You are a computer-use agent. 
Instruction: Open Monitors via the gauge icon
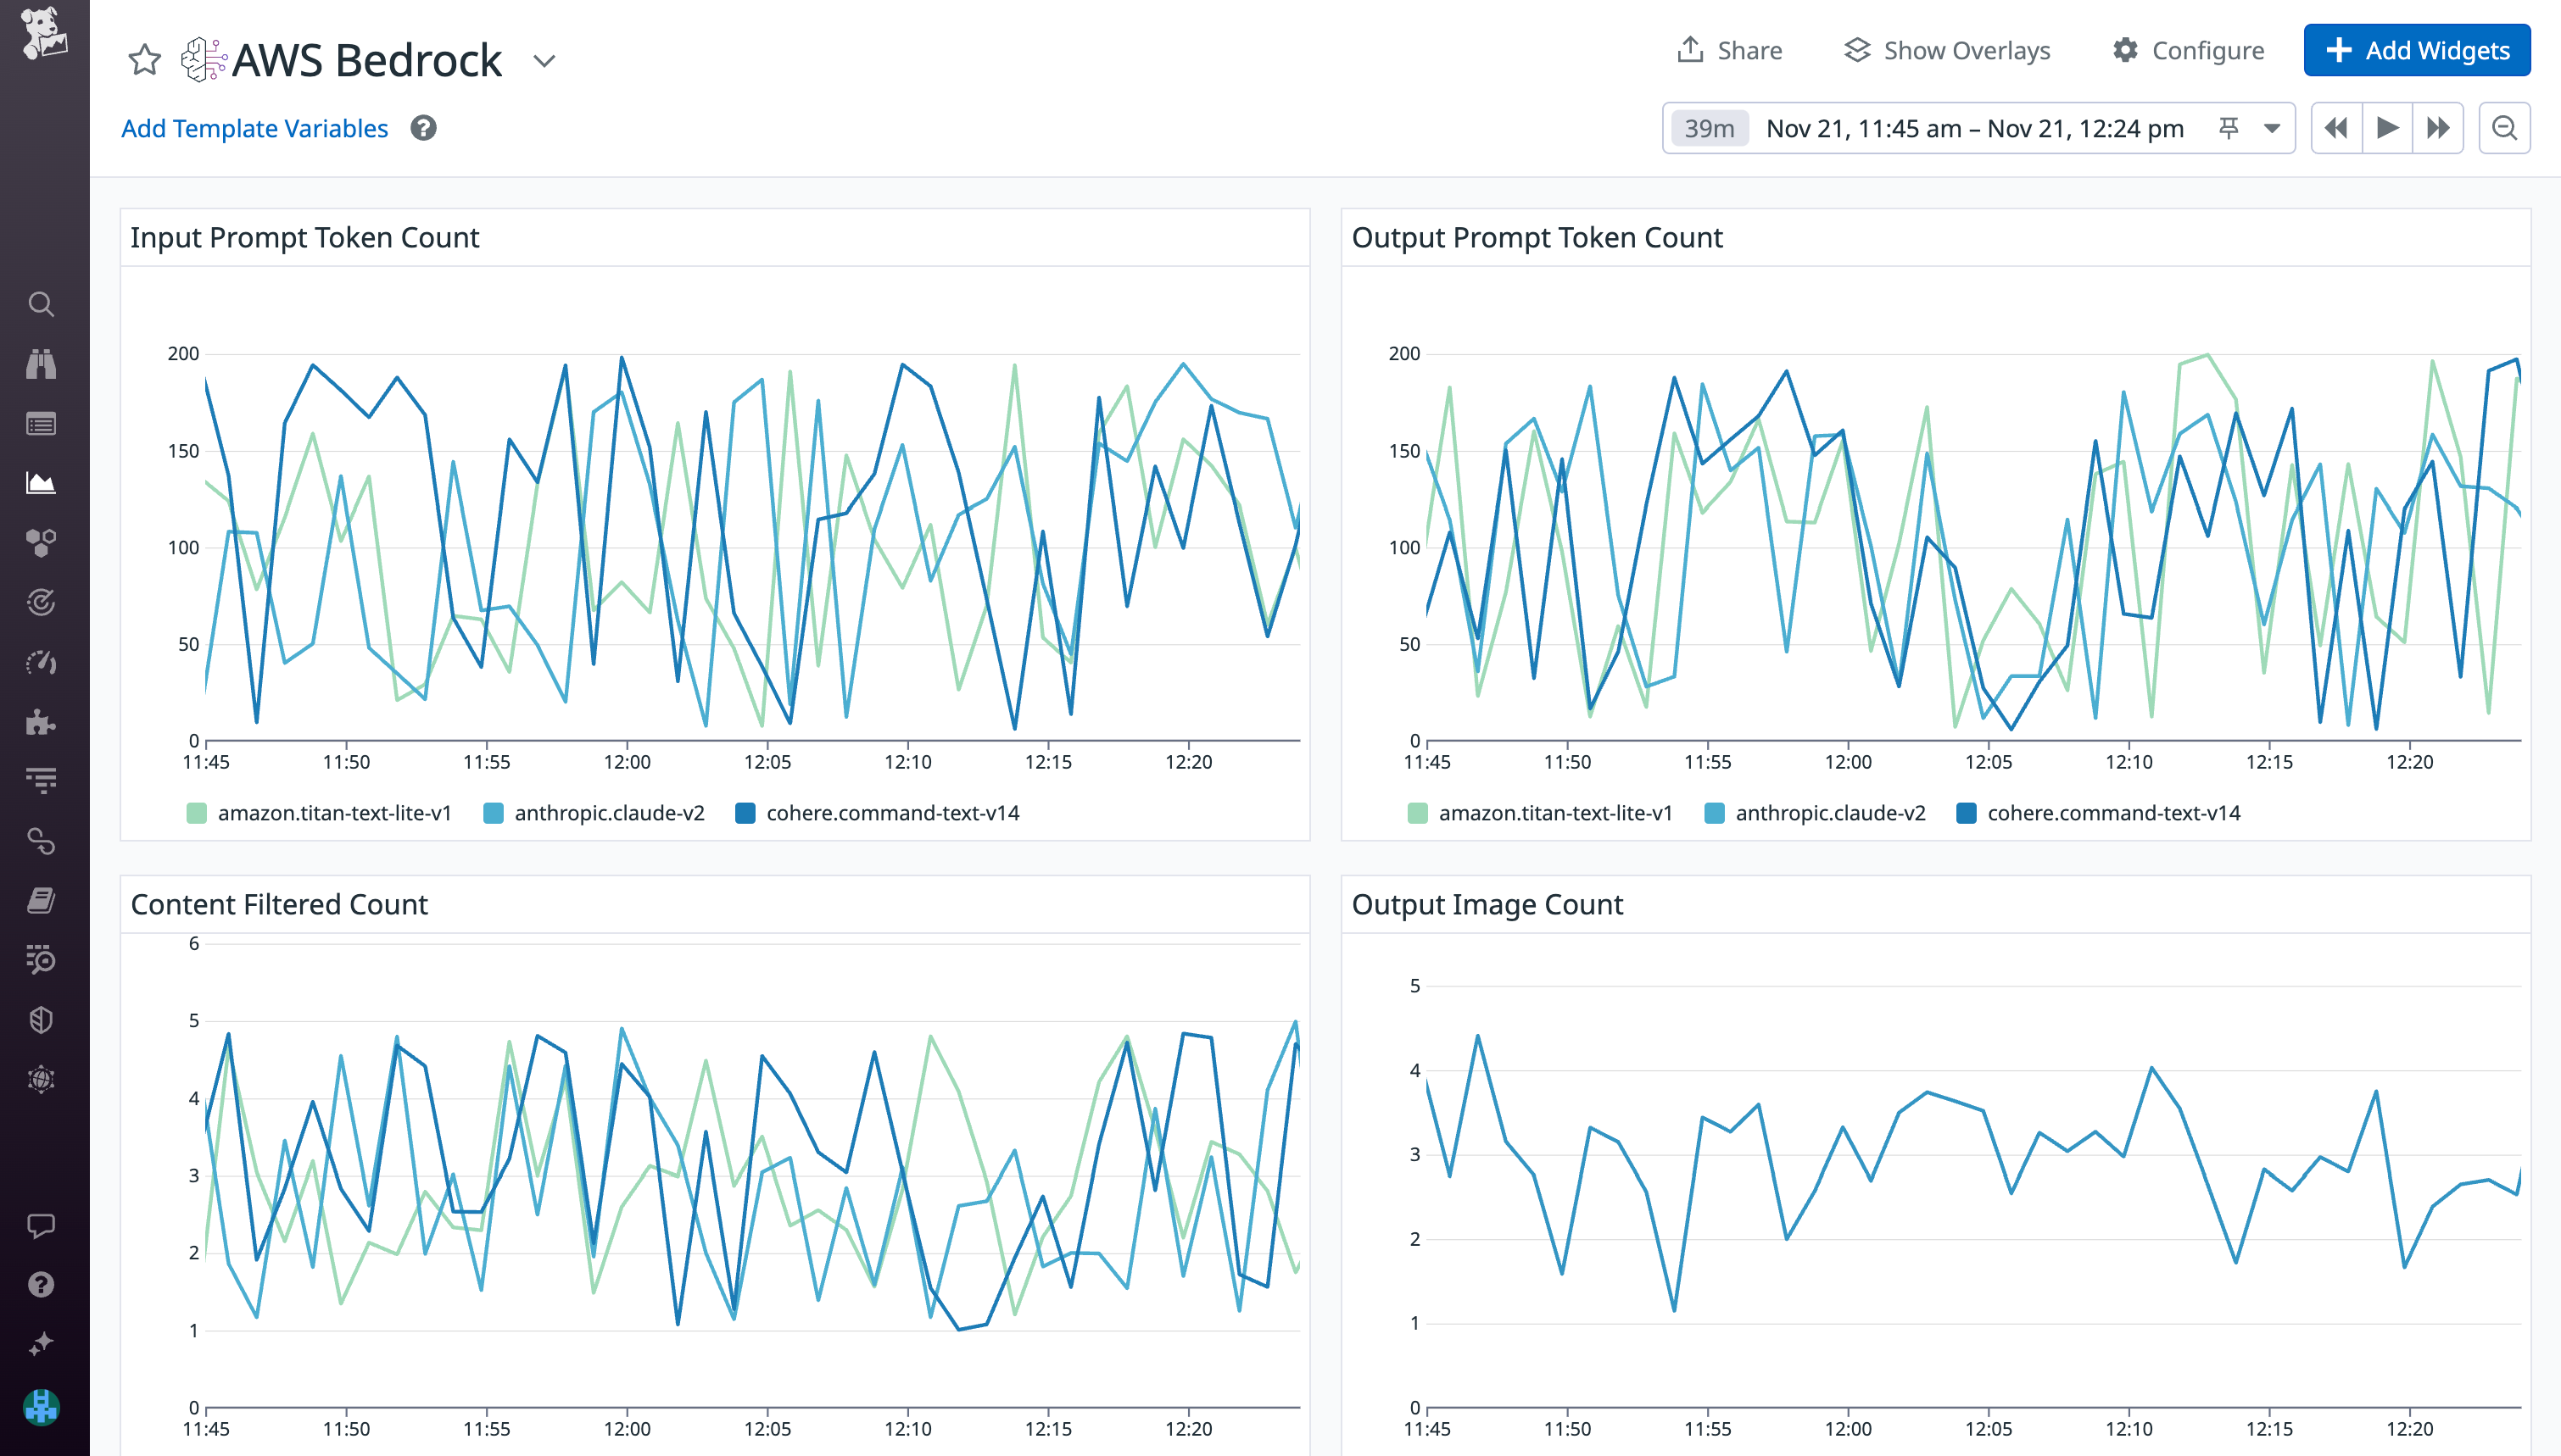(41, 662)
